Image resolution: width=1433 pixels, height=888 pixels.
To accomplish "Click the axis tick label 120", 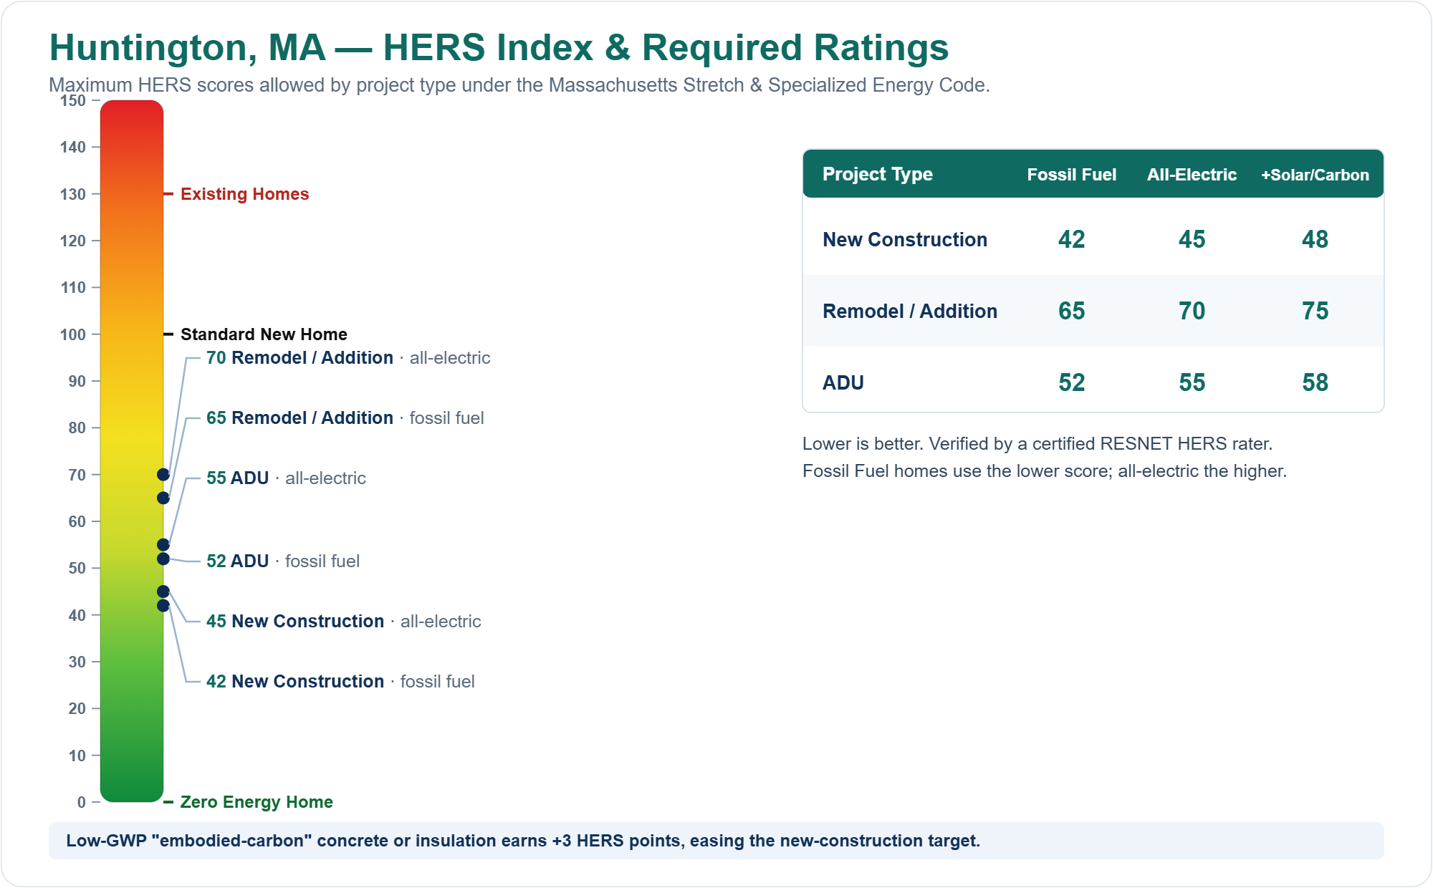I will (x=73, y=241).
